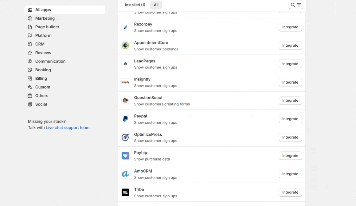Go to the Billing category
356x206 pixels.
(x=41, y=79)
